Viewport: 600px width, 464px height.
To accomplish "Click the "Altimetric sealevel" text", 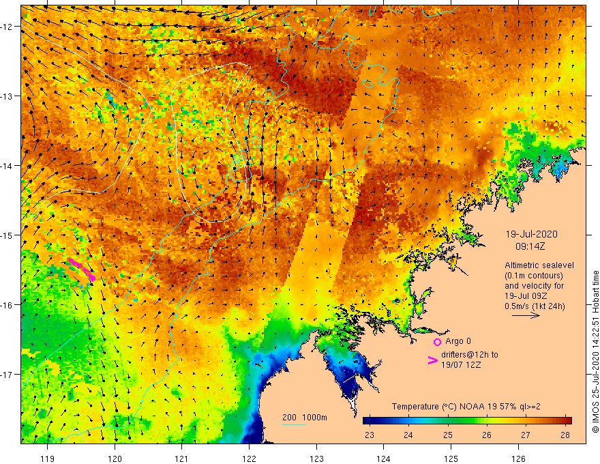I will click(x=539, y=265).
